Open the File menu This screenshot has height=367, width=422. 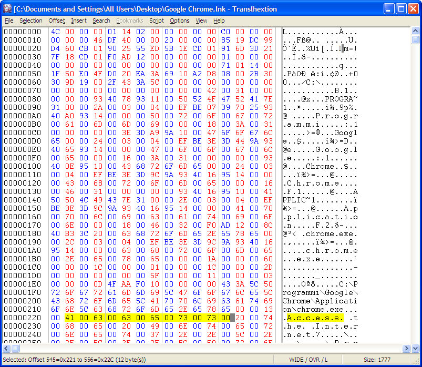pos(9,21)
